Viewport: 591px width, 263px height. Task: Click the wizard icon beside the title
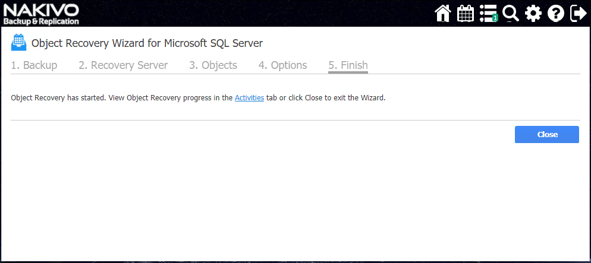(19, 43)
